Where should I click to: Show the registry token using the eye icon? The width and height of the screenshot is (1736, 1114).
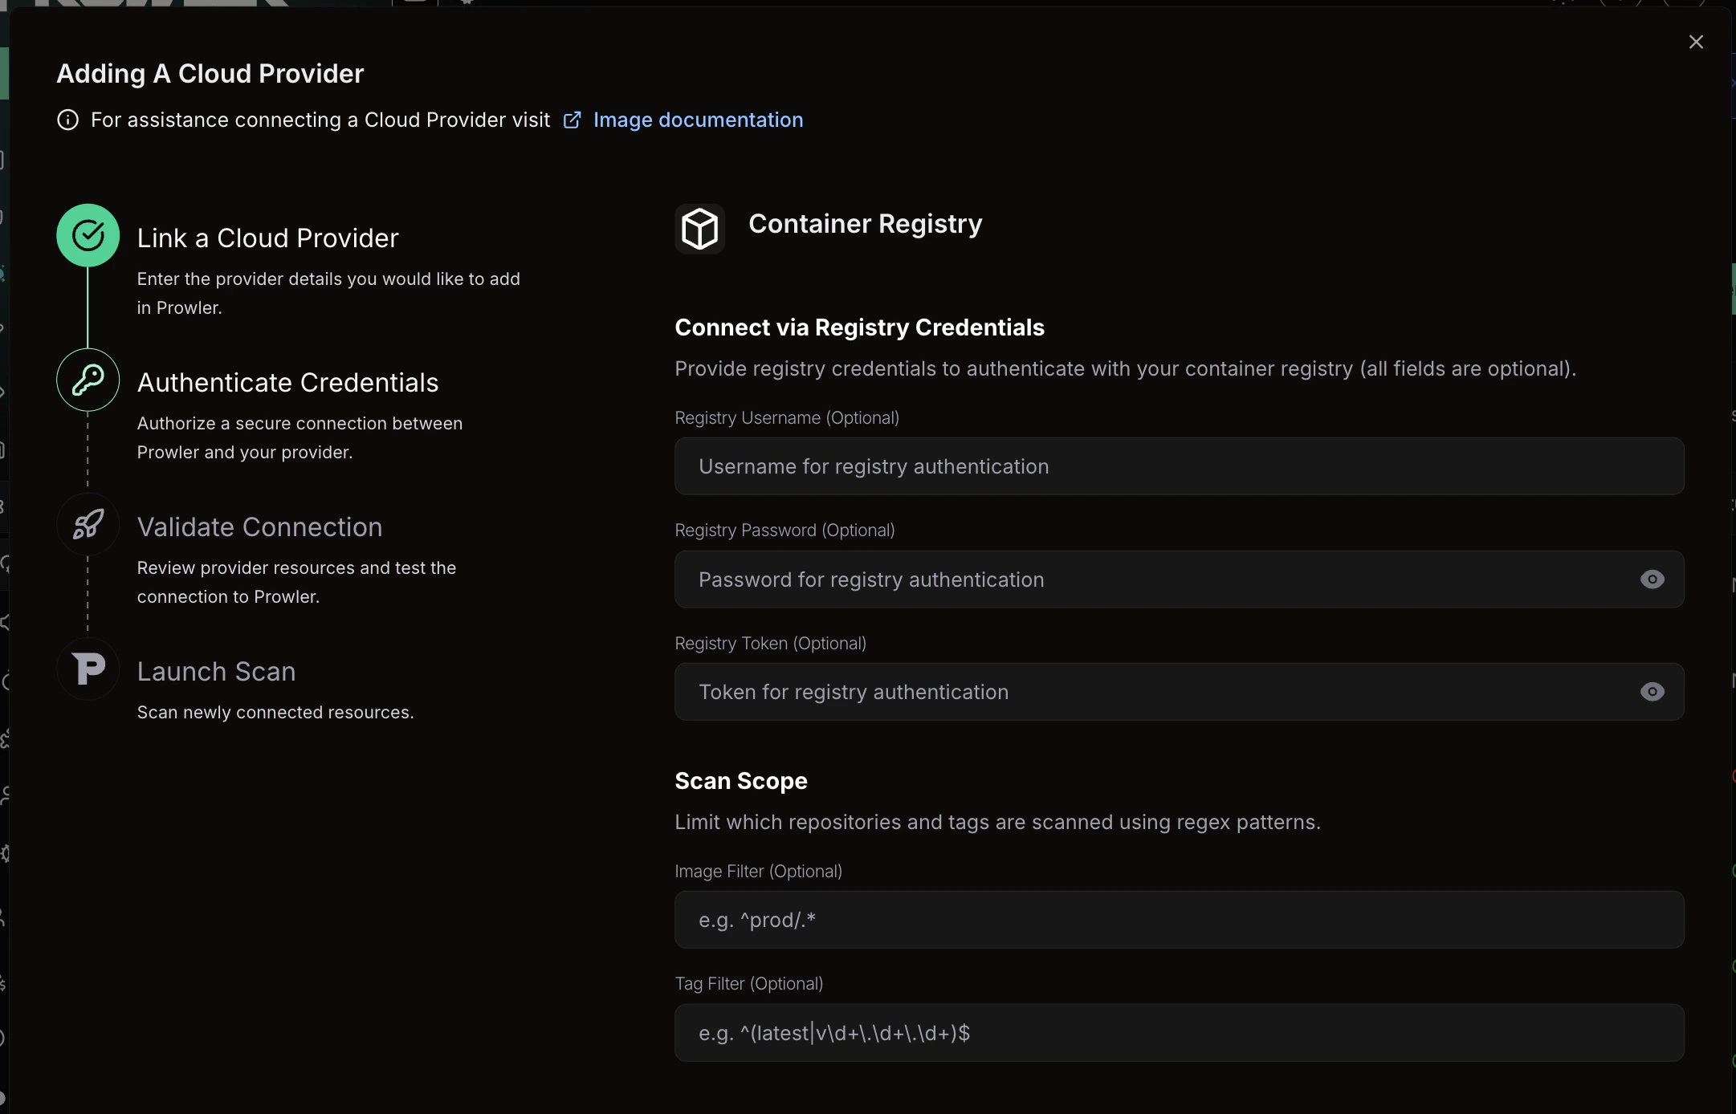[1653, 691]
